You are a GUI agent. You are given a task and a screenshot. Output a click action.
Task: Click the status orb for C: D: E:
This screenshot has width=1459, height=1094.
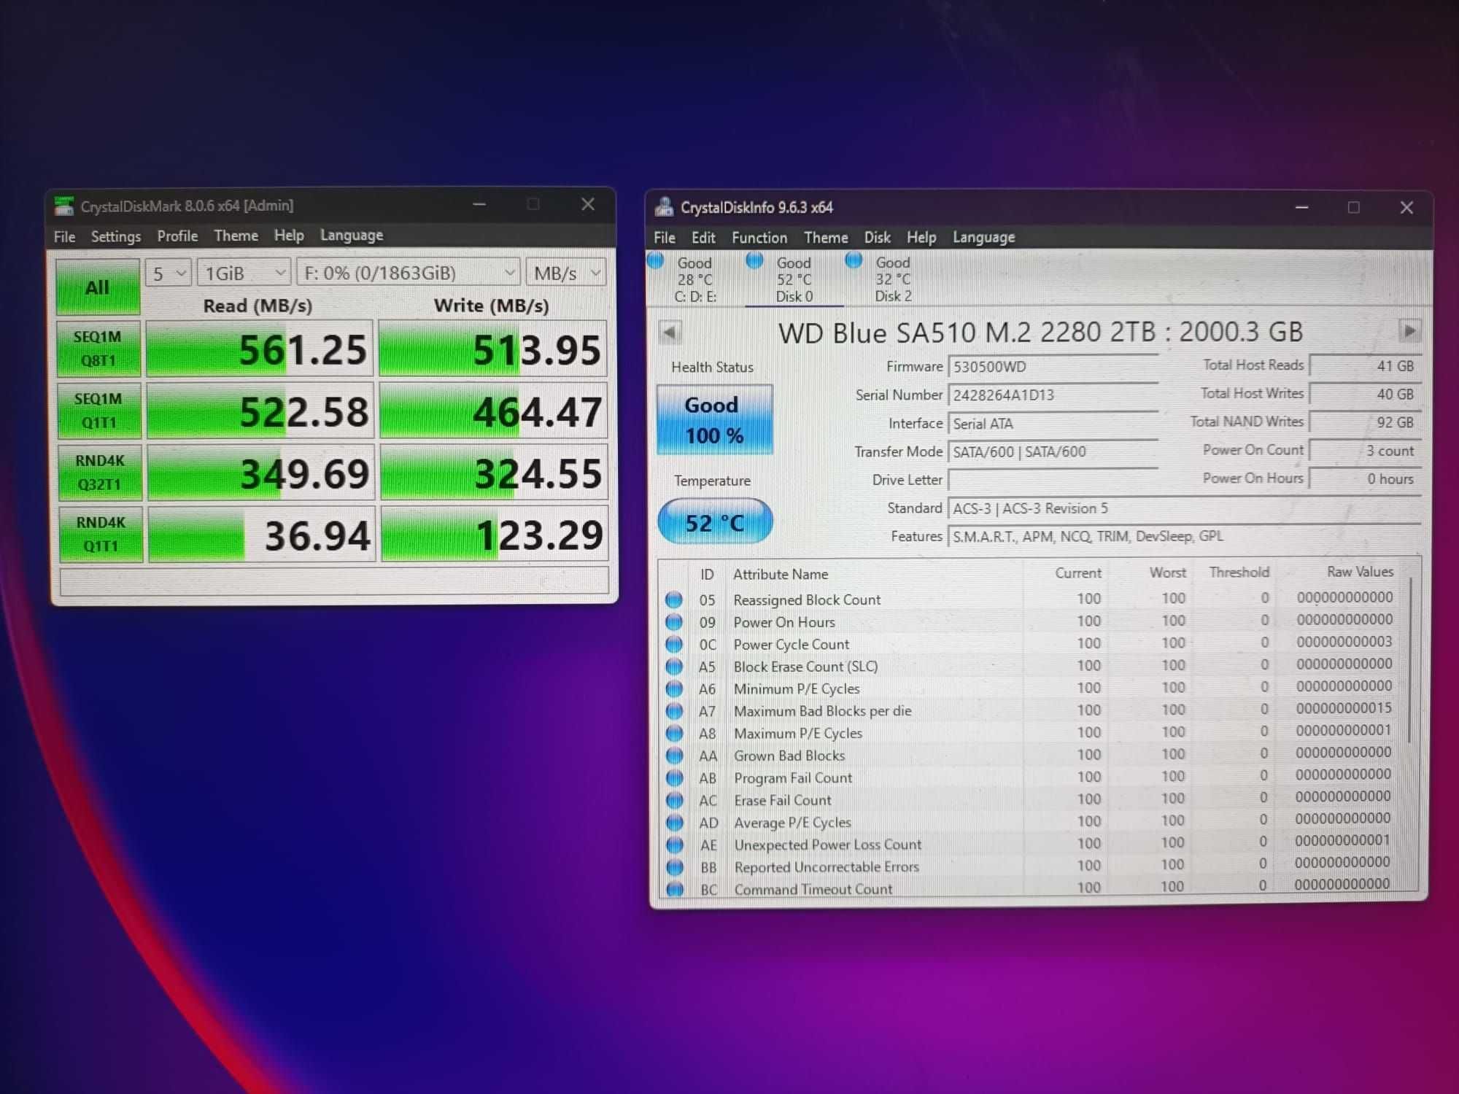655,260
